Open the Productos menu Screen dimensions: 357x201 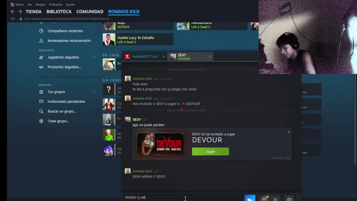[x=56, y=4]
